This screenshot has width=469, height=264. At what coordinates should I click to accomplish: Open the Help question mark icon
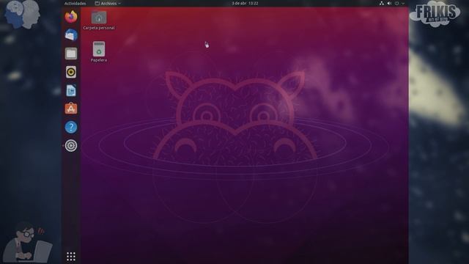pos(71,127)
